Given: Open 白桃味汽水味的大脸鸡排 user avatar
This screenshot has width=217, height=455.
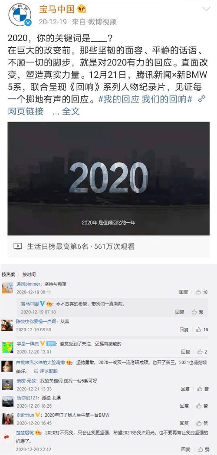Looking at the screenshot, I should coord(7,366).
